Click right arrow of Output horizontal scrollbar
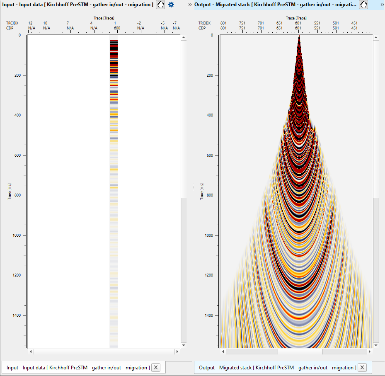The width and height of the screenshot is (385, 376). [370, 352]
